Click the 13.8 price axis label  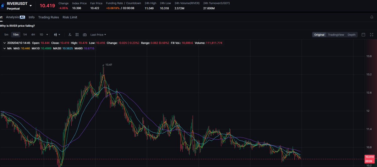(x=369, y=56)
